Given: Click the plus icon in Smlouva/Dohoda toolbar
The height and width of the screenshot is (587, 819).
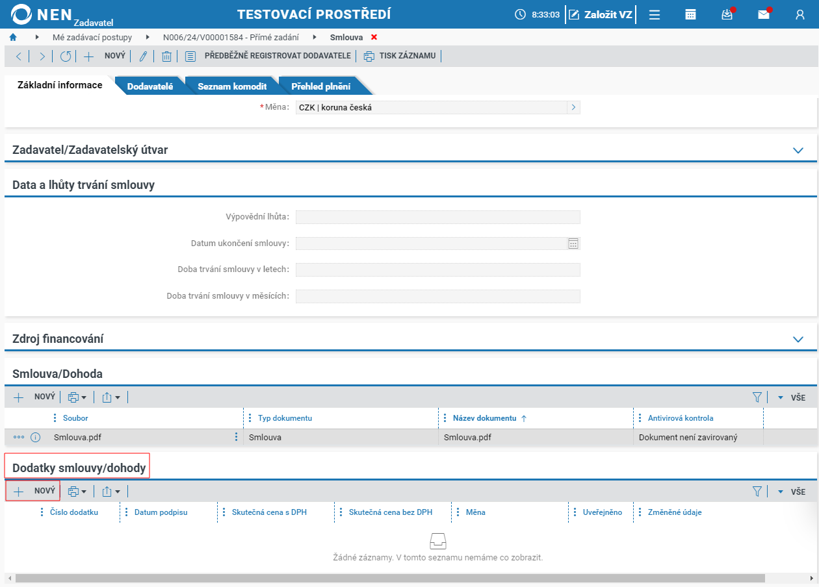Looking at the screenshot, I should [x=19, y=397].
